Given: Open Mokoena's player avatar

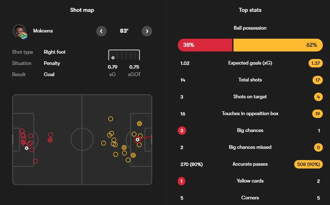Looking at the screenshot, I should 20,32.
